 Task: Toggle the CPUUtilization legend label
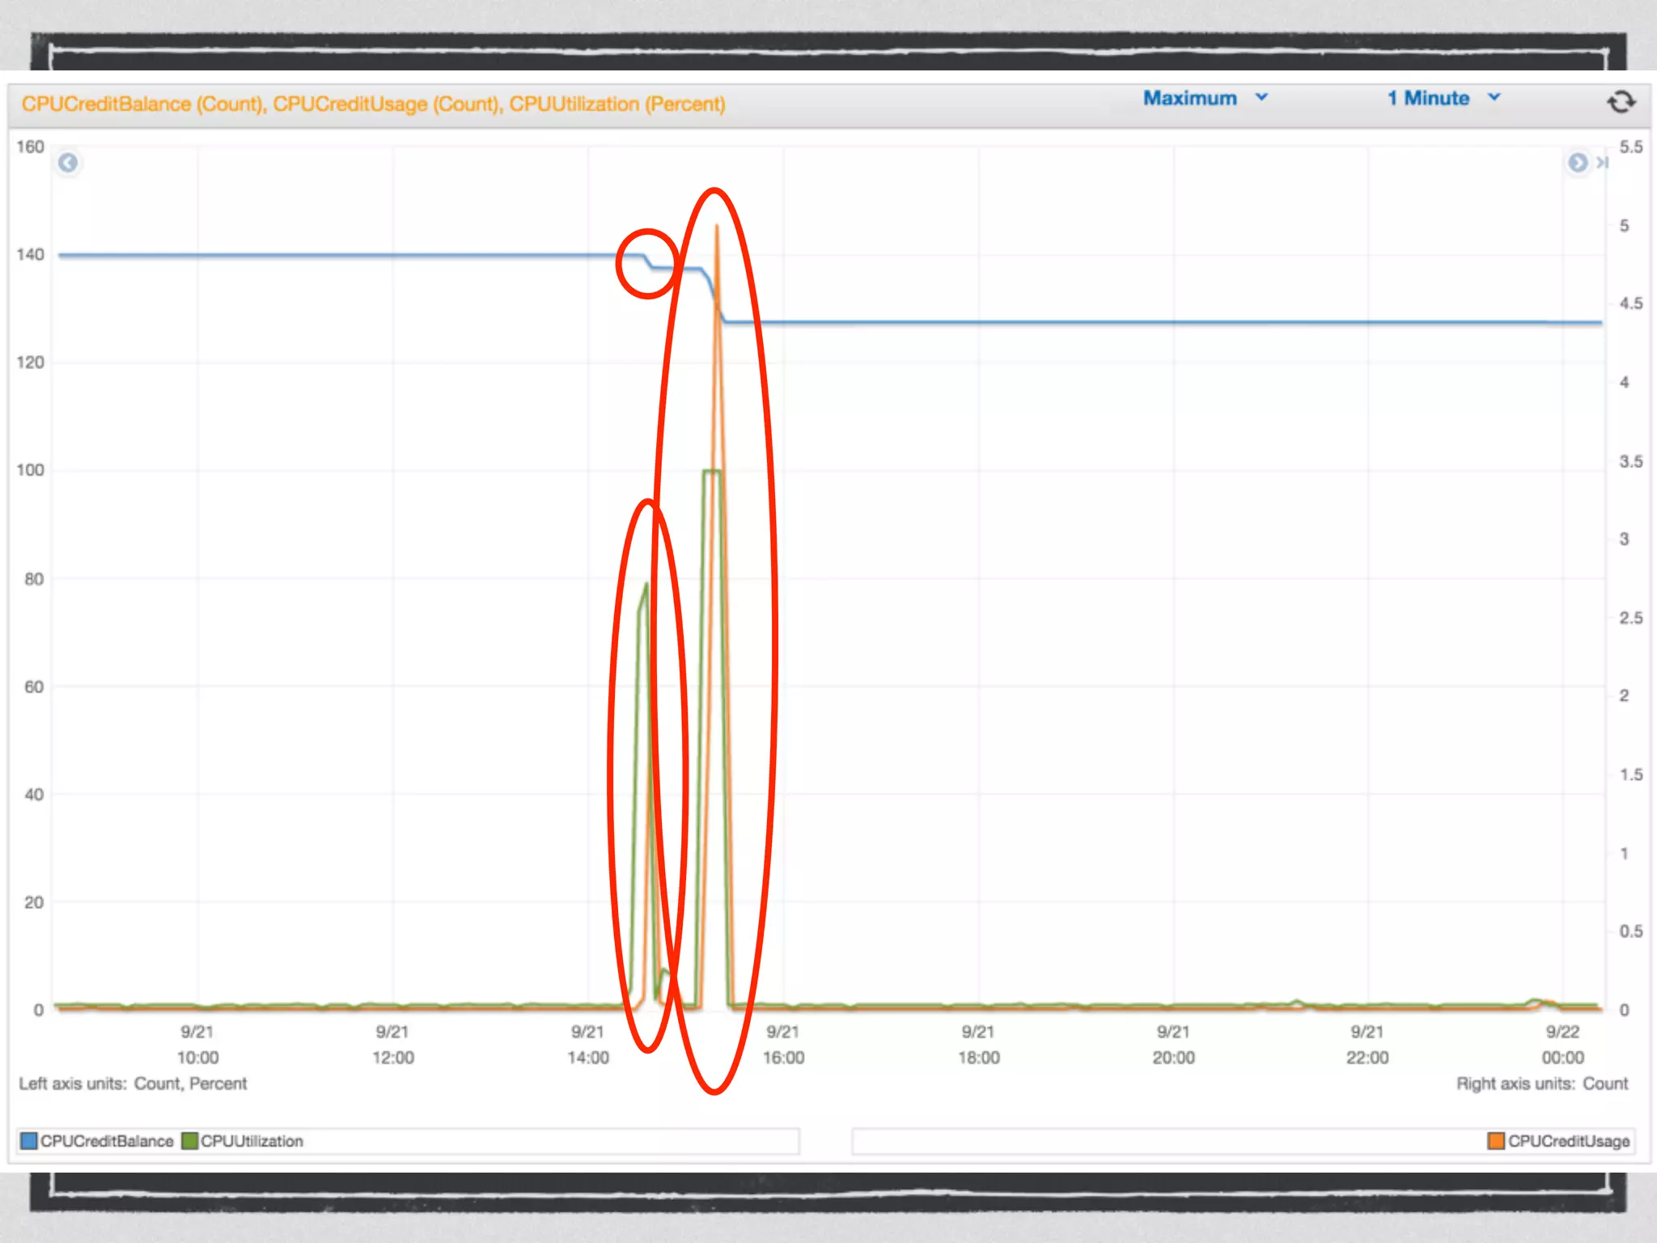coord(252,1141)
